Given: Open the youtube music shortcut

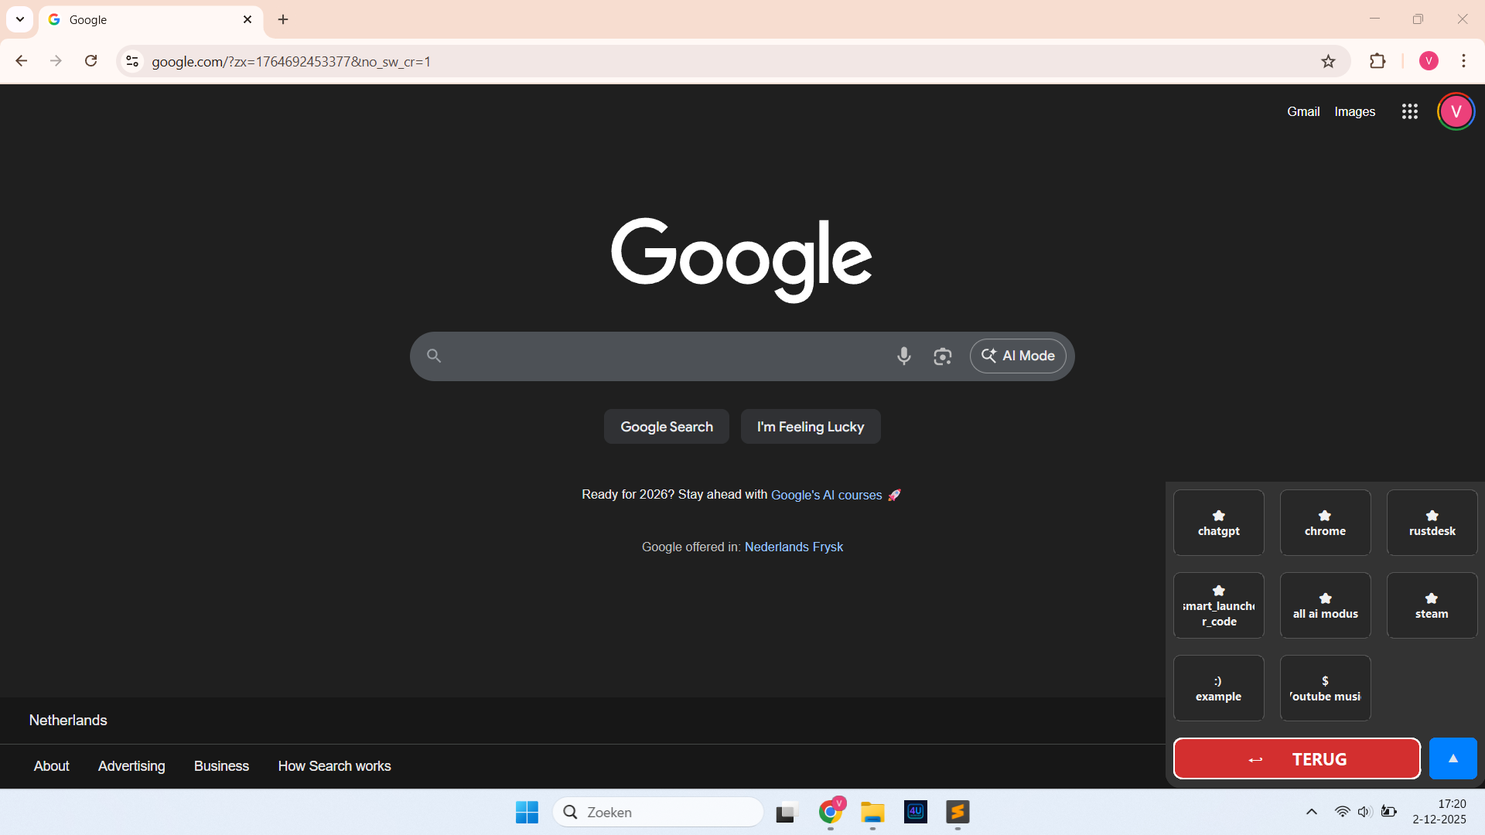Looking at the screenshot, I should [1325, 687].
